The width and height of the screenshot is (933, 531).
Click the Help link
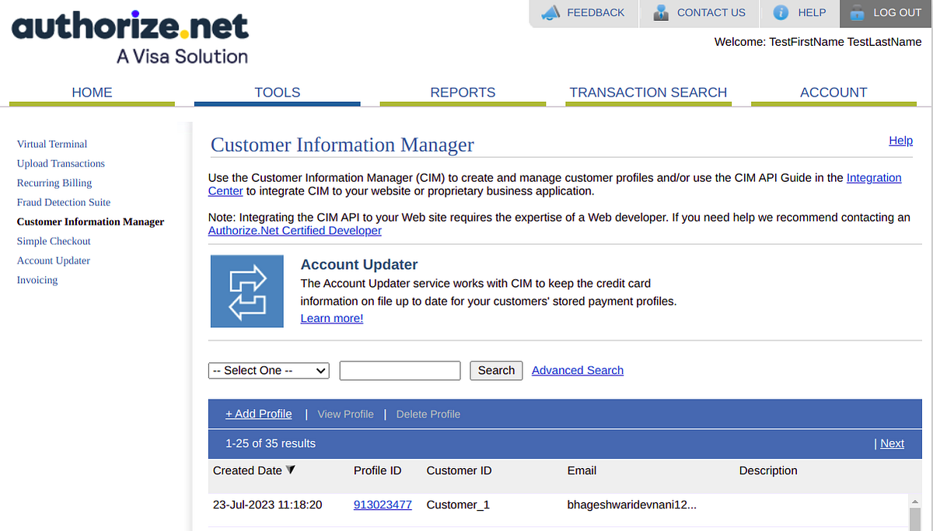click(x=900, y=141)
